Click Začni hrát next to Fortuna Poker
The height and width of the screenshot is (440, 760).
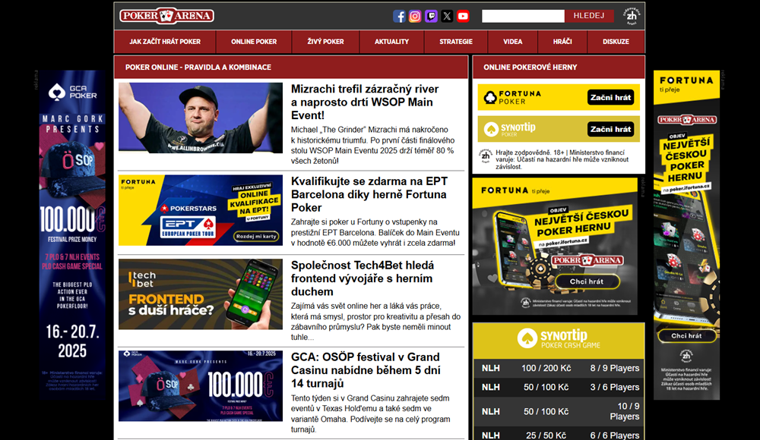click(610, 96)
